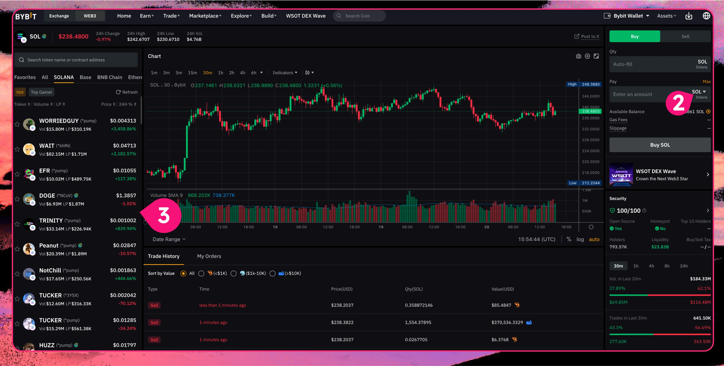Click the chart axis settings gear icon

coord(591,227)
